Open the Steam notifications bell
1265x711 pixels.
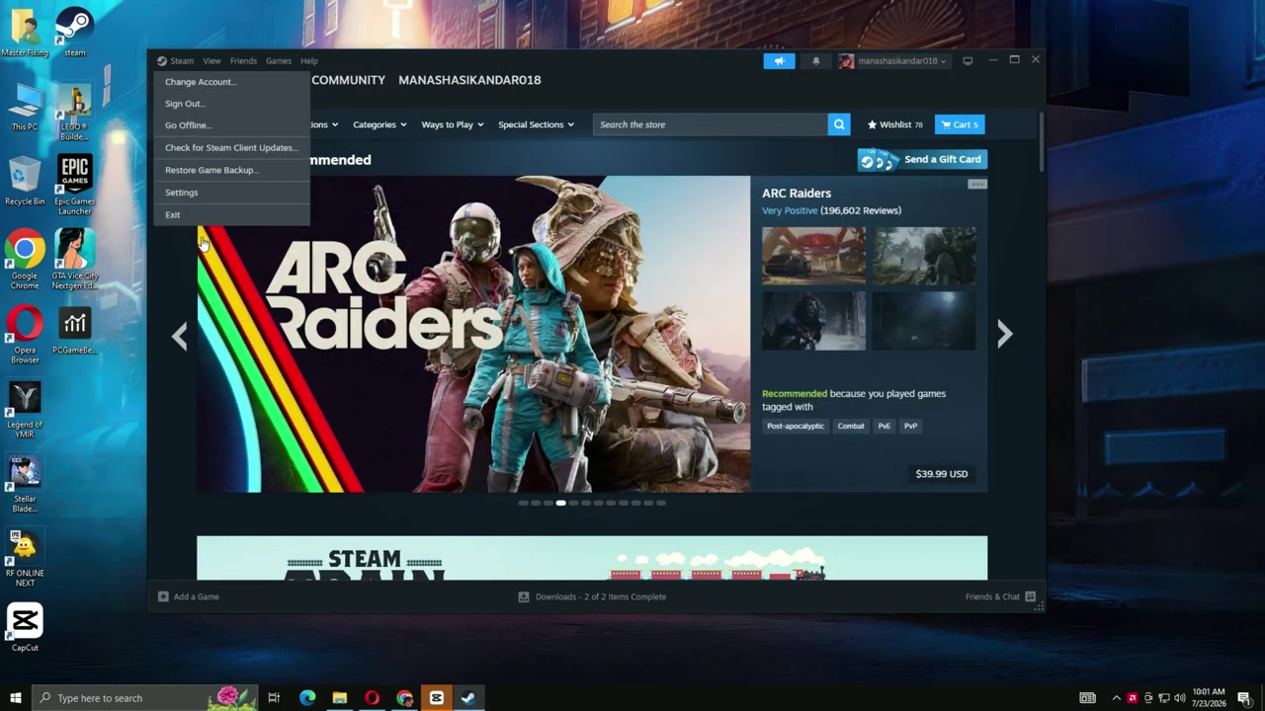pyautogui.click(x=815, y=61)
